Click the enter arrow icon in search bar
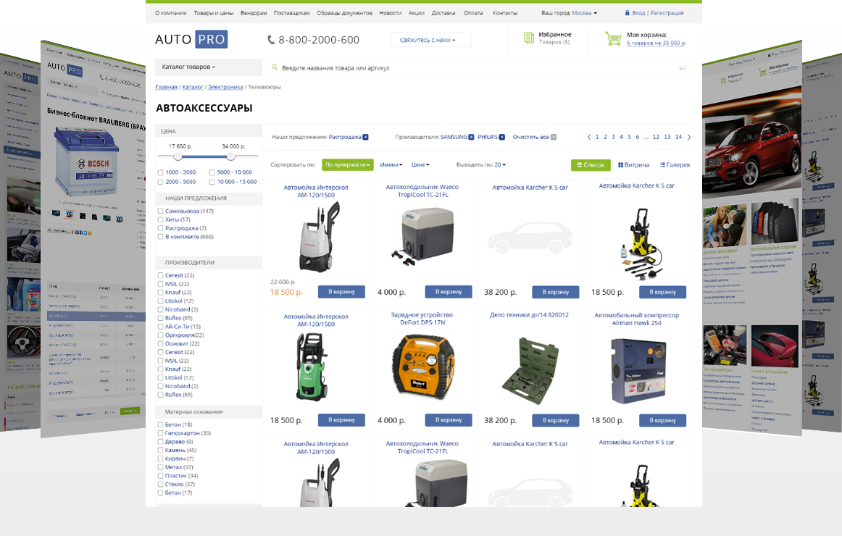 click(682, 68)
